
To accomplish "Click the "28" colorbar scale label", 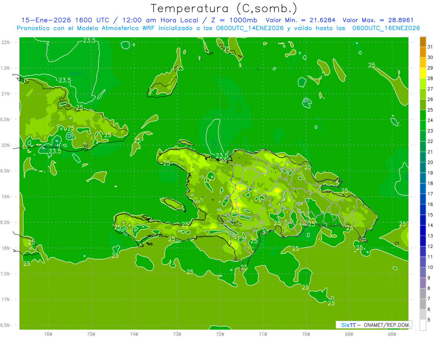I will pyautogui.click(x=430, y=78).
